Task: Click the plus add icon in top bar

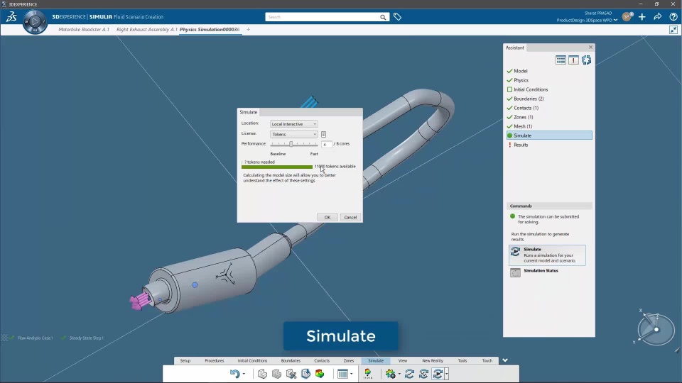Action: click(642, 17)
